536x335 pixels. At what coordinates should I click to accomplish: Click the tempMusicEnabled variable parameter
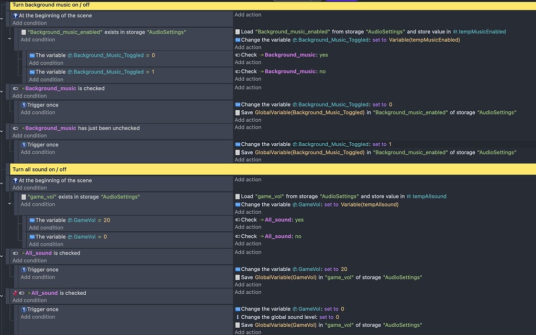pyautogui.click(x=482, y=32)
